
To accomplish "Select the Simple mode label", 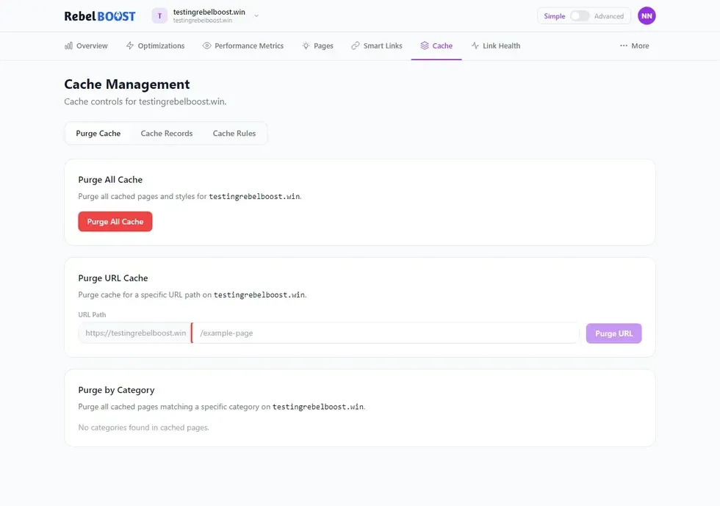I will click(x=555, y=16).
